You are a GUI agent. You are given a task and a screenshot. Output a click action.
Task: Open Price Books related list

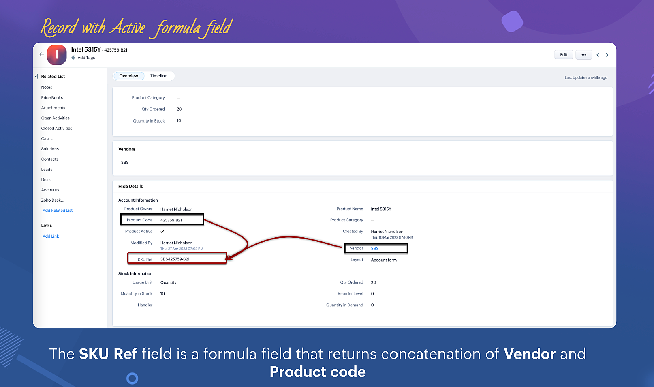coord(52,98)
